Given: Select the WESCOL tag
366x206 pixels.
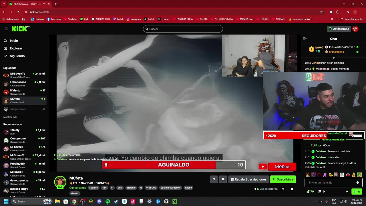Looking at the screenshot, I should [x=151, y=188].
